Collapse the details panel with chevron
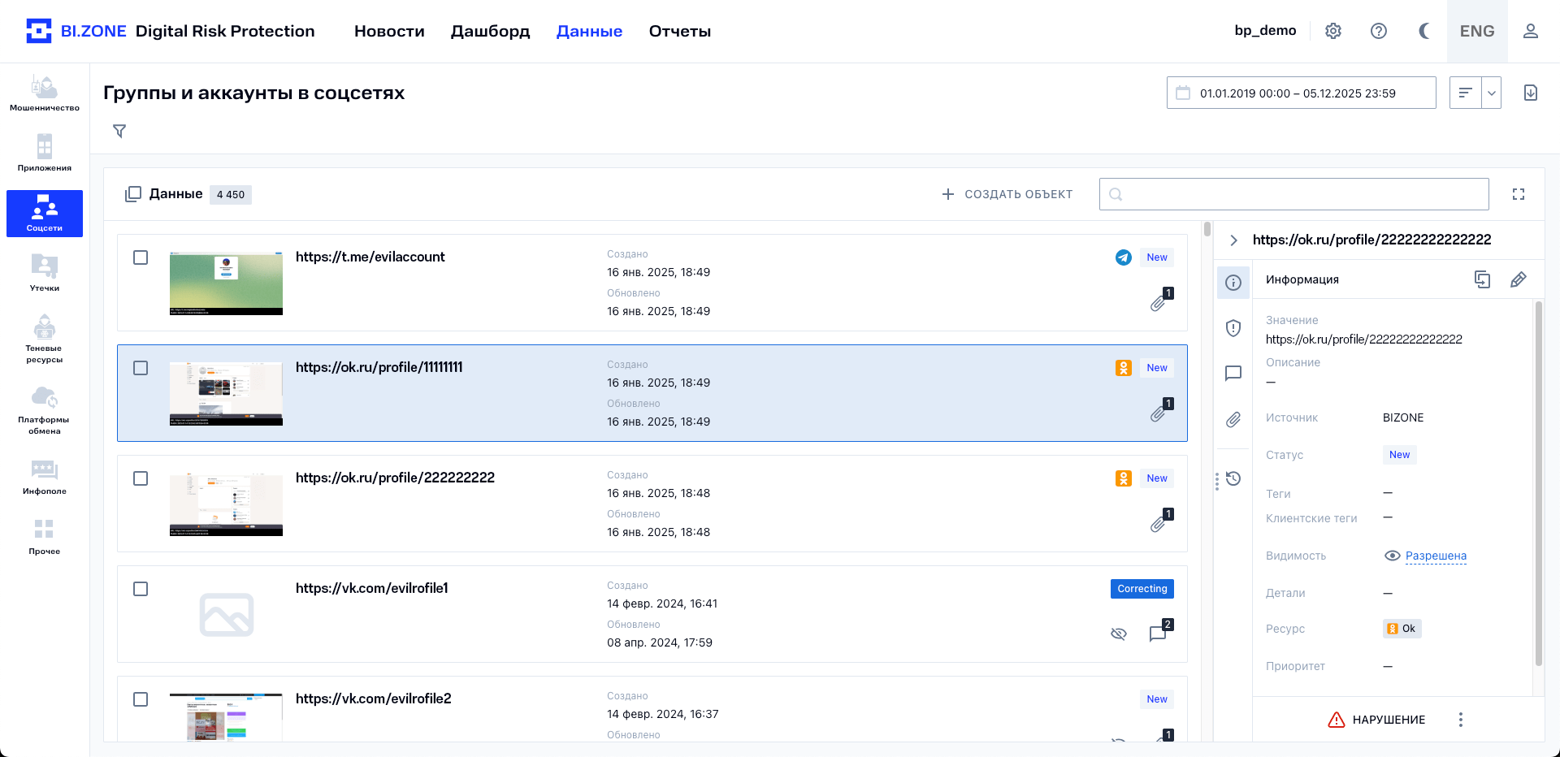The height and width of the screenshot is (757, 1560). (1233, 240)
